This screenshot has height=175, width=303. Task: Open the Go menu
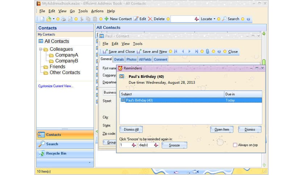click(72, 11)
